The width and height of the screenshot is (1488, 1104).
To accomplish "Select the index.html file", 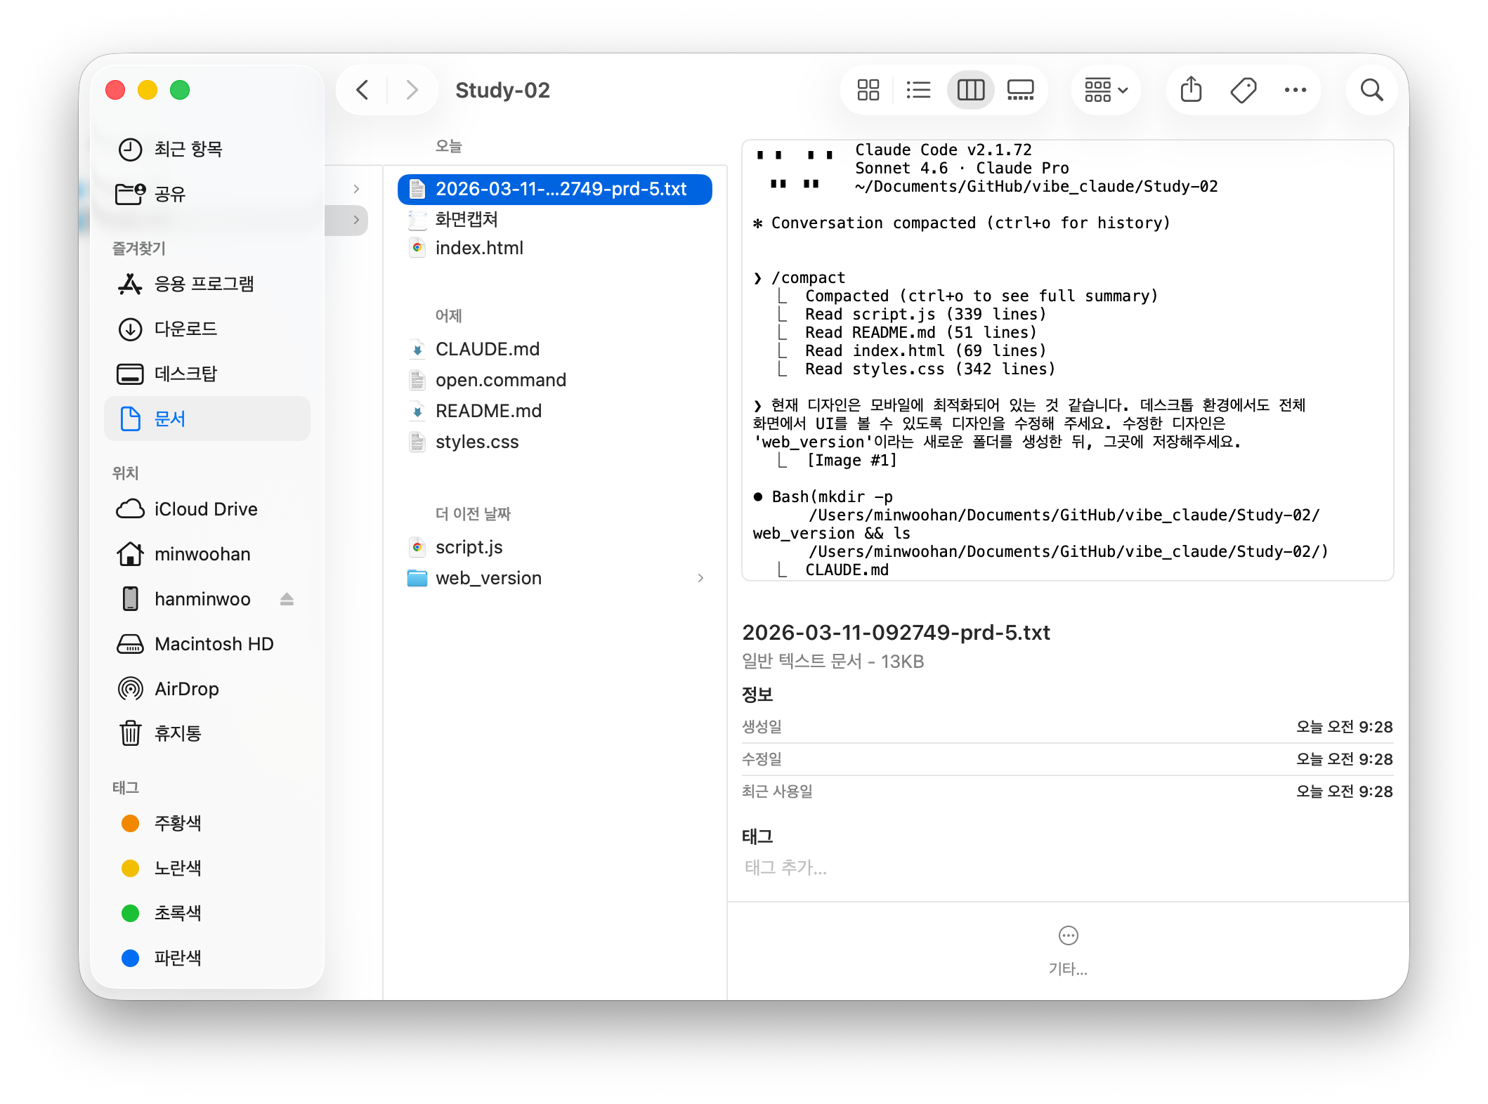I will [479, 248].
